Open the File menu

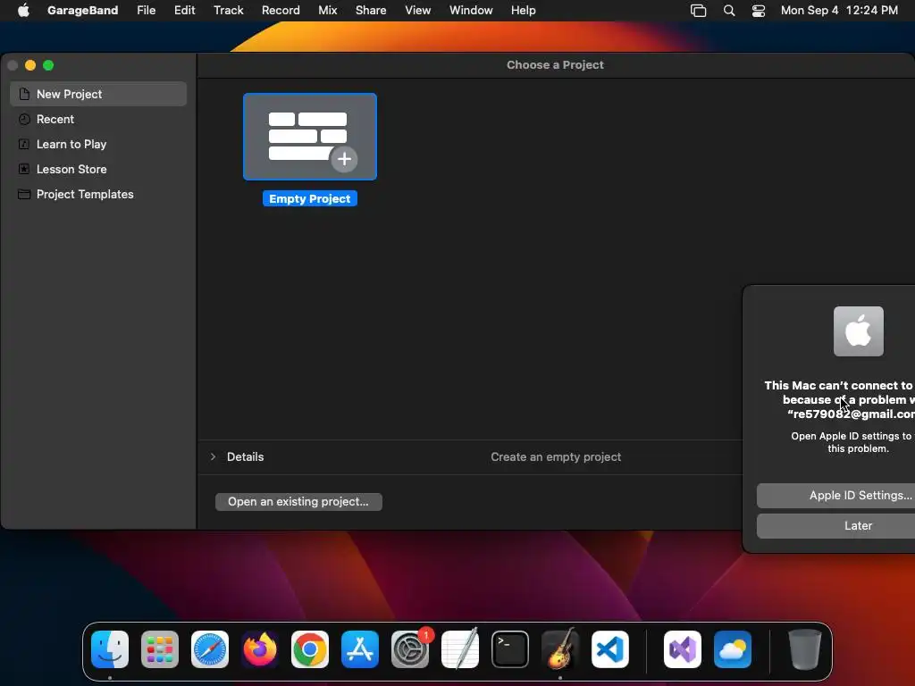(146, 10)
